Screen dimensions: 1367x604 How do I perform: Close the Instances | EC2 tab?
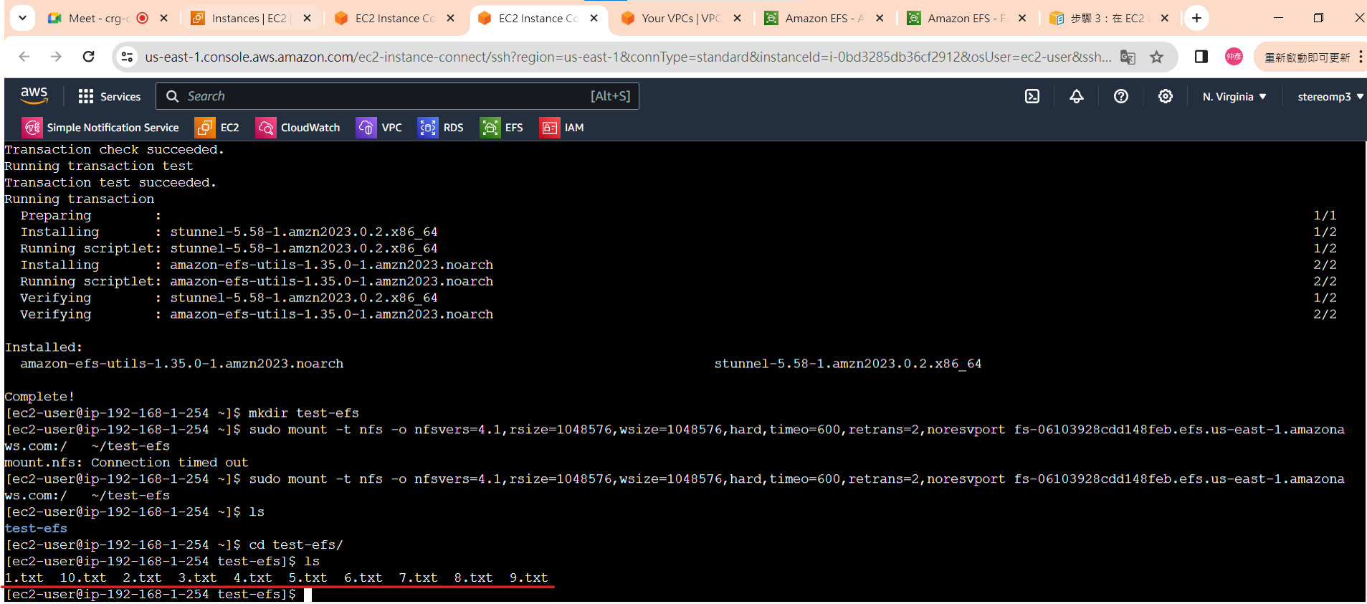pos(307,18)
